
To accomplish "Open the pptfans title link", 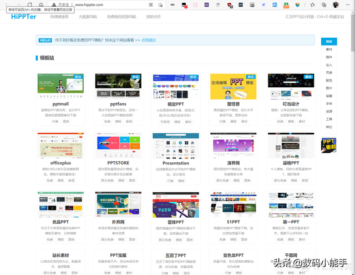I will click(x=119, y=104).
